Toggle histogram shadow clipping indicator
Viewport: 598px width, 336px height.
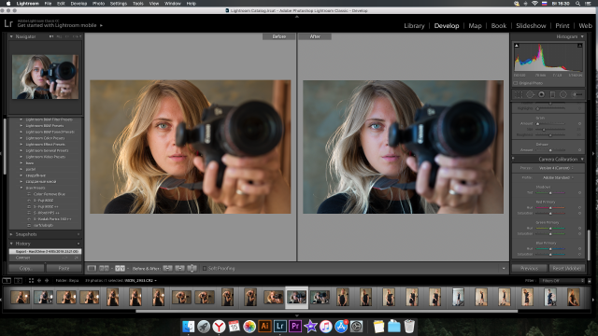pyautogui.click(x=517, y=46)
